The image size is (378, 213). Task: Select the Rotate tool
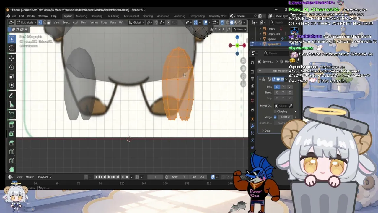(12, 67)
